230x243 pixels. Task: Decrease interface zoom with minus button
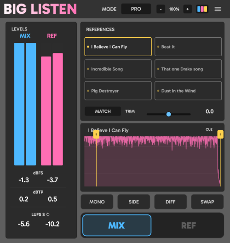(x=161, y=9)
